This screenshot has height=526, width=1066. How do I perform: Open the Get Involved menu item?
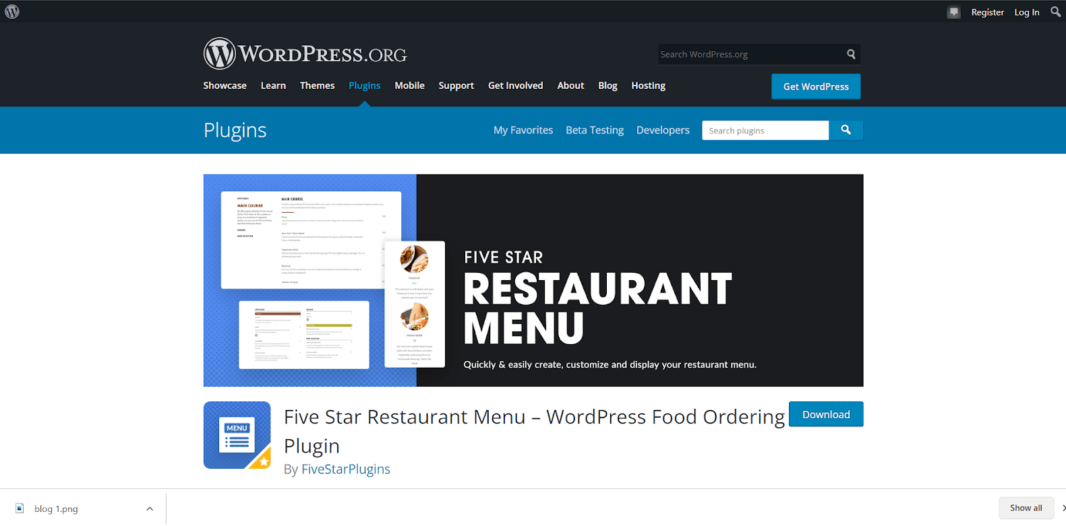click(516, 86)
